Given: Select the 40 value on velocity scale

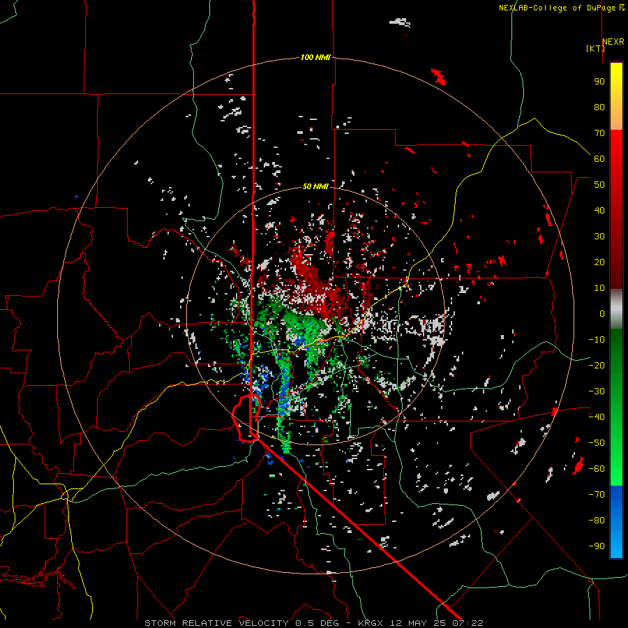Looking at the screenshot, I should 599,210.
